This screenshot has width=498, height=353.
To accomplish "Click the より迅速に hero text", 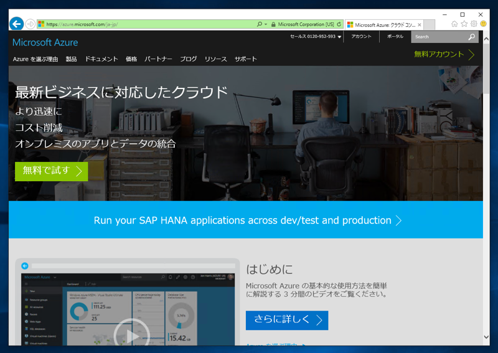I will pos(39,111).
